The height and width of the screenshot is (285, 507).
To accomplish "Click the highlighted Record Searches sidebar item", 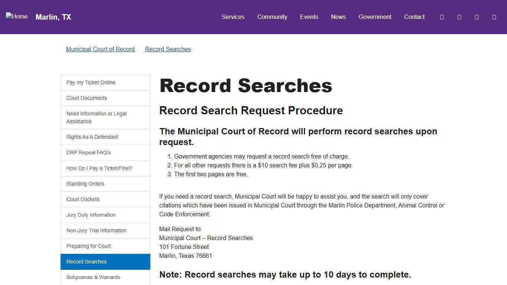I will [86, 262].
